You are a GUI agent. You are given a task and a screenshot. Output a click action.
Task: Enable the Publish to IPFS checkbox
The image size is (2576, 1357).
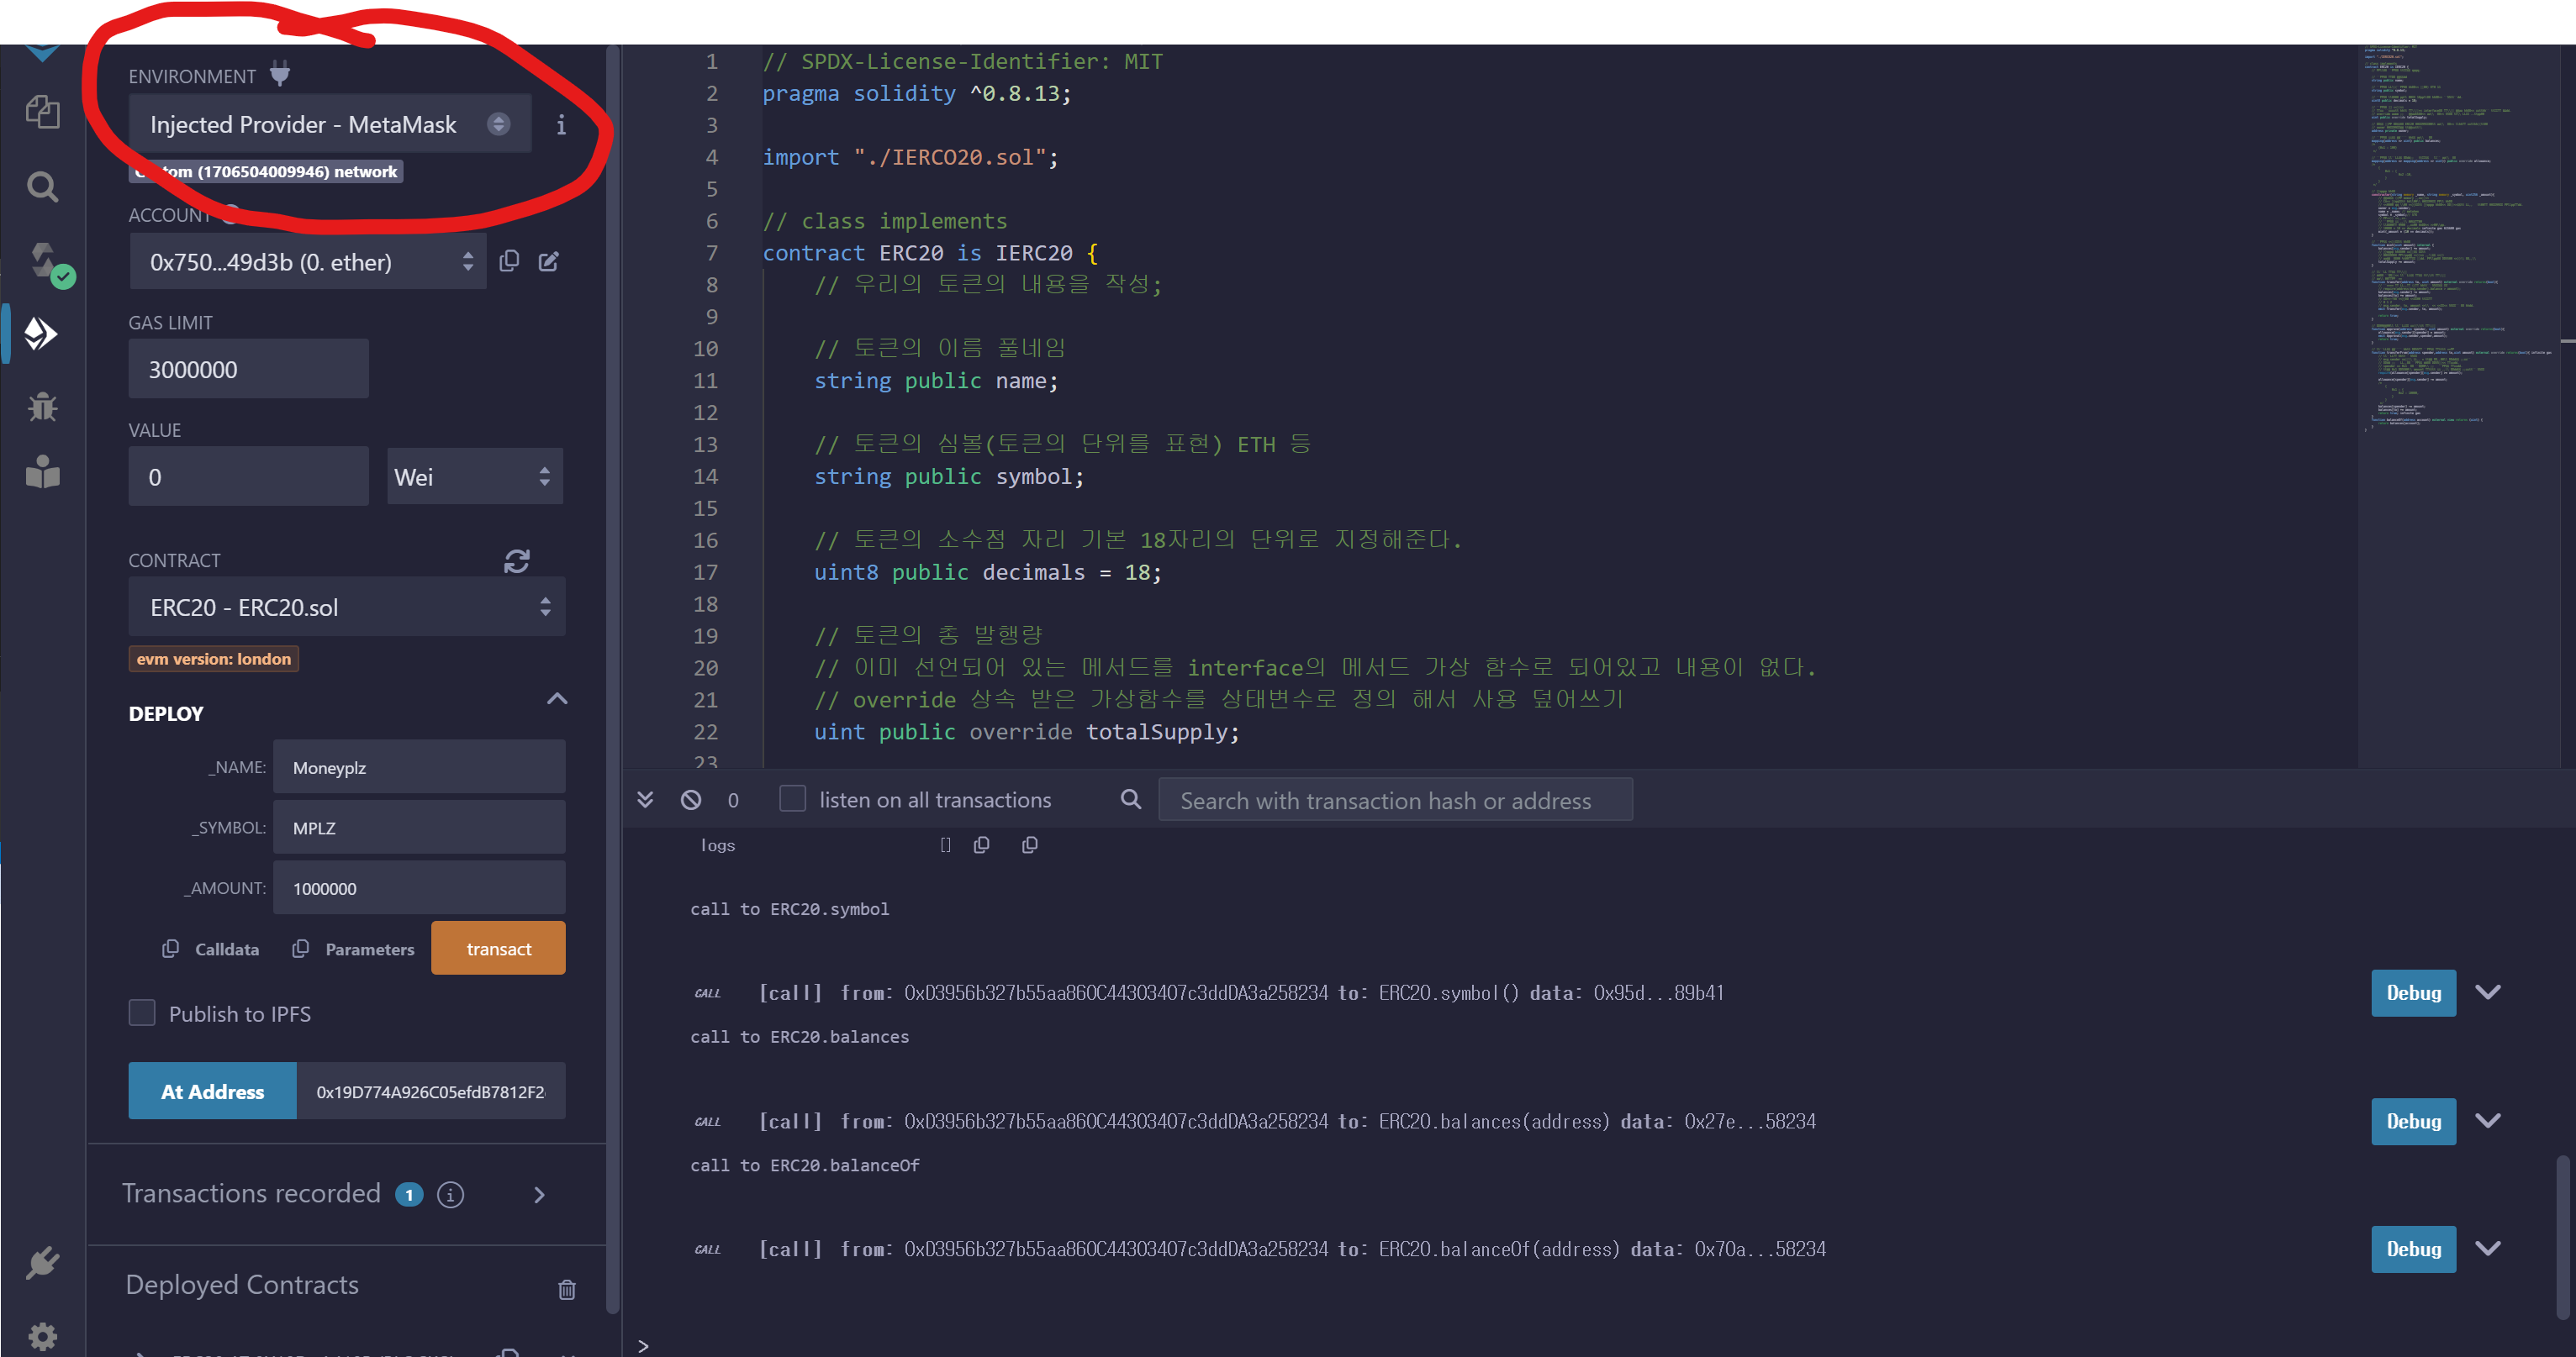tap(142, 1013)
